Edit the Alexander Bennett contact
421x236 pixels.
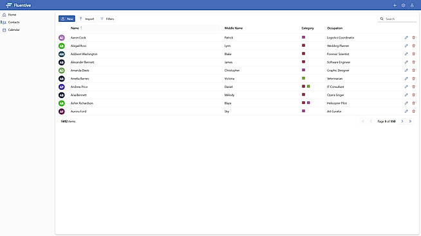pos(406,62)
